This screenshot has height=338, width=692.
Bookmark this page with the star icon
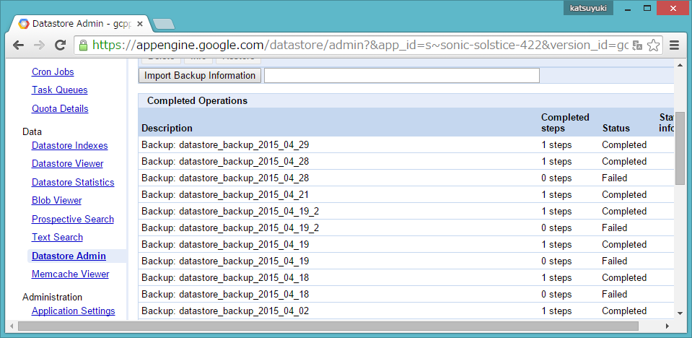[x=654, y=45]
